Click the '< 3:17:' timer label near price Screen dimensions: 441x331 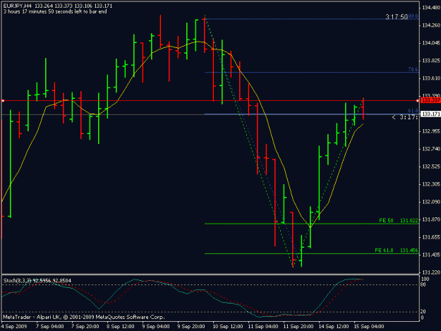405,117
